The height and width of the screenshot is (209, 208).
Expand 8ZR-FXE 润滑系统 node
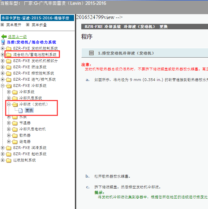click(x=2, y=148)
